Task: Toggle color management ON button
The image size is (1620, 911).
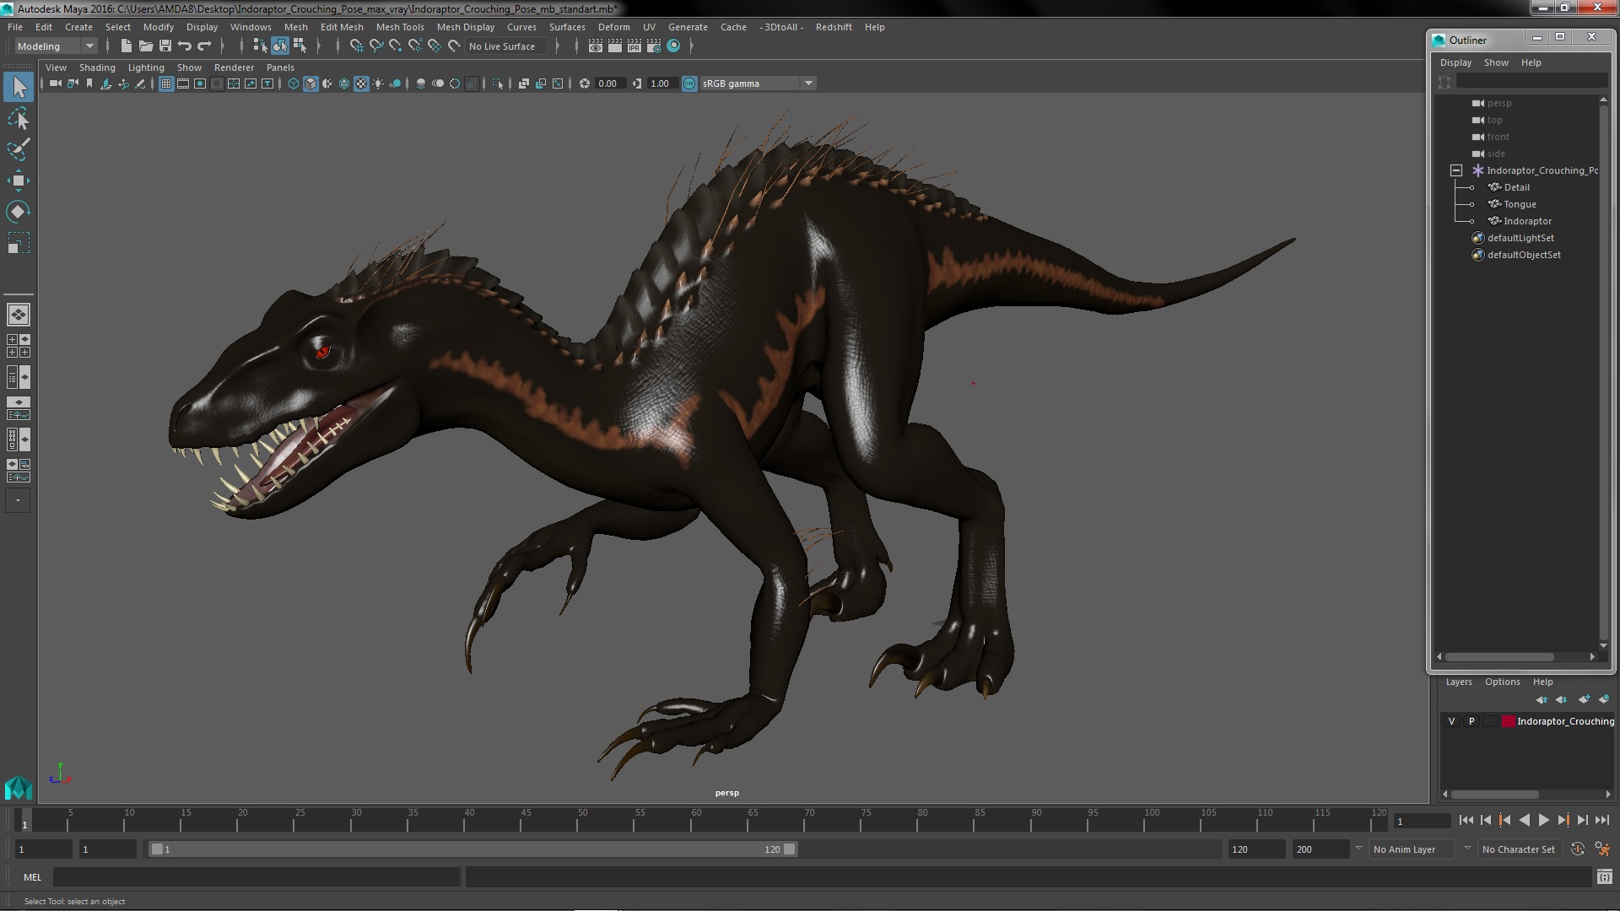Action: point(689,84)
